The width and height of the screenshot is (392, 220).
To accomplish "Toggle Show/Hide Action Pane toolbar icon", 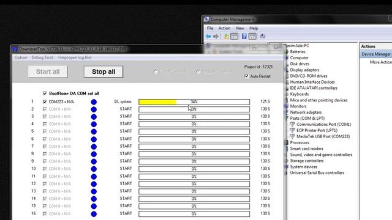I will (x=252, y=37).
